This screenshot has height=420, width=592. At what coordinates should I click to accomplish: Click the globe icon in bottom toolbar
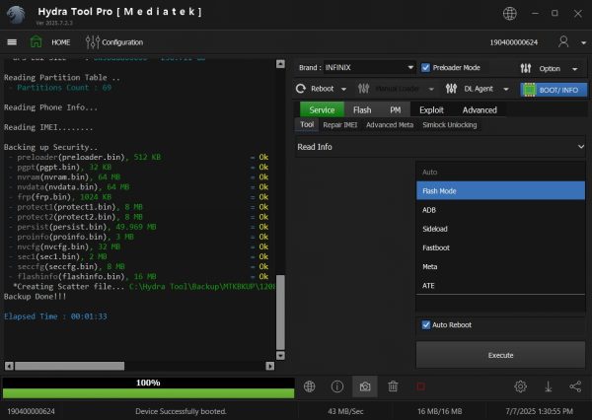(309, 386)
